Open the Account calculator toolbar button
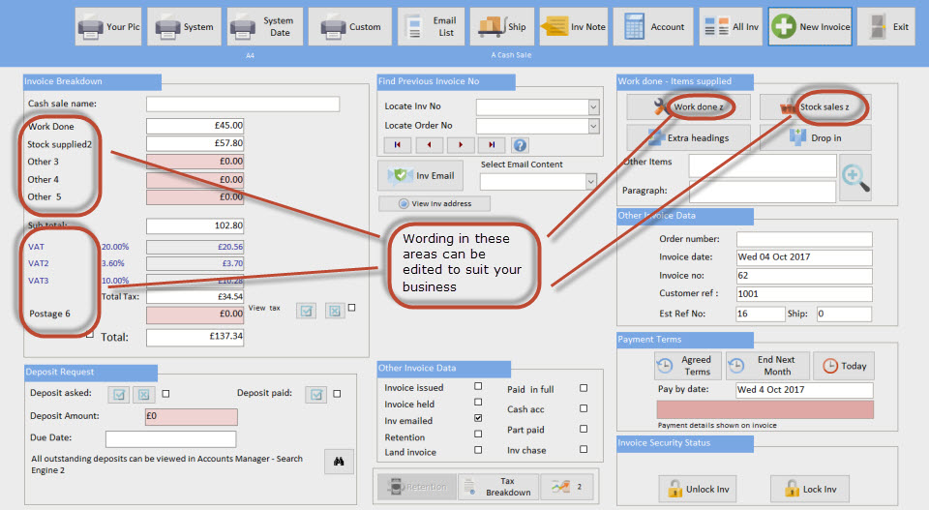Image resolution: width=929 pixels, height=510 pixels. tap(654, 27)
